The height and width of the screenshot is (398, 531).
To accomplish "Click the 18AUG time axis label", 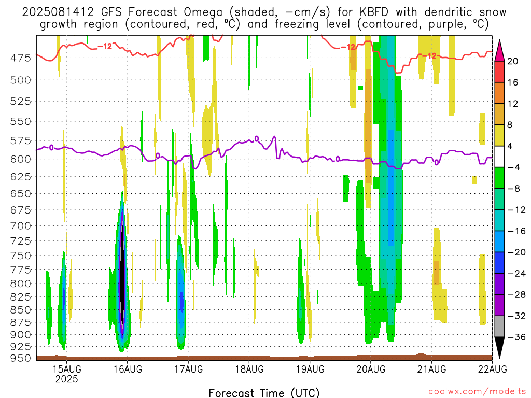I will [x=249, y=369].
